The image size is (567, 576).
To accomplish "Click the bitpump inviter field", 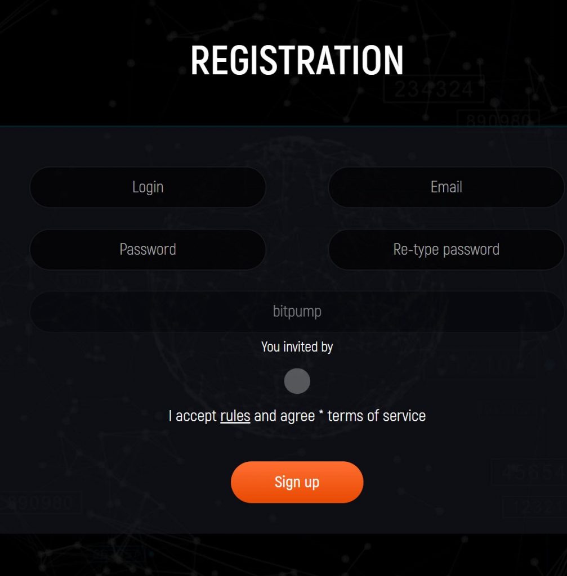I will click(x=297, y=312).
